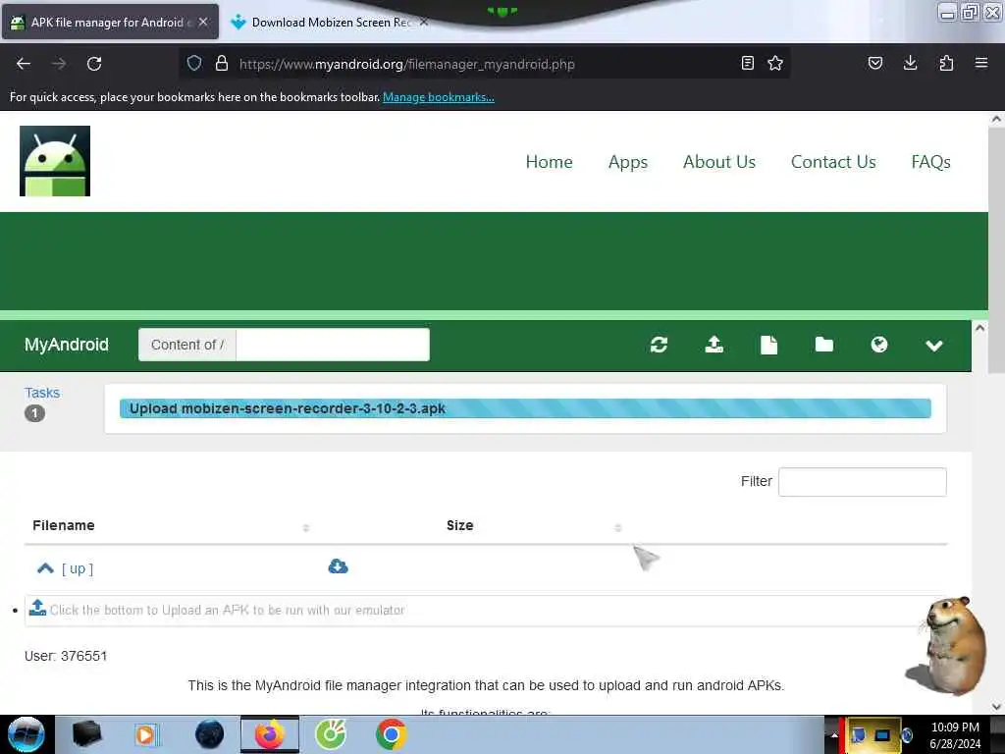The height and width of the screenshot is (754, 1005).
Task: Click the upload APK icon at bottom row
Action: (x=37, y=608)
